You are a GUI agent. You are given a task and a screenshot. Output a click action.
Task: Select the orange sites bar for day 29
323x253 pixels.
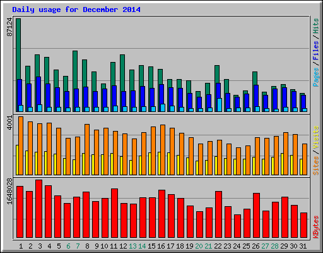click(x=286, y=154)
